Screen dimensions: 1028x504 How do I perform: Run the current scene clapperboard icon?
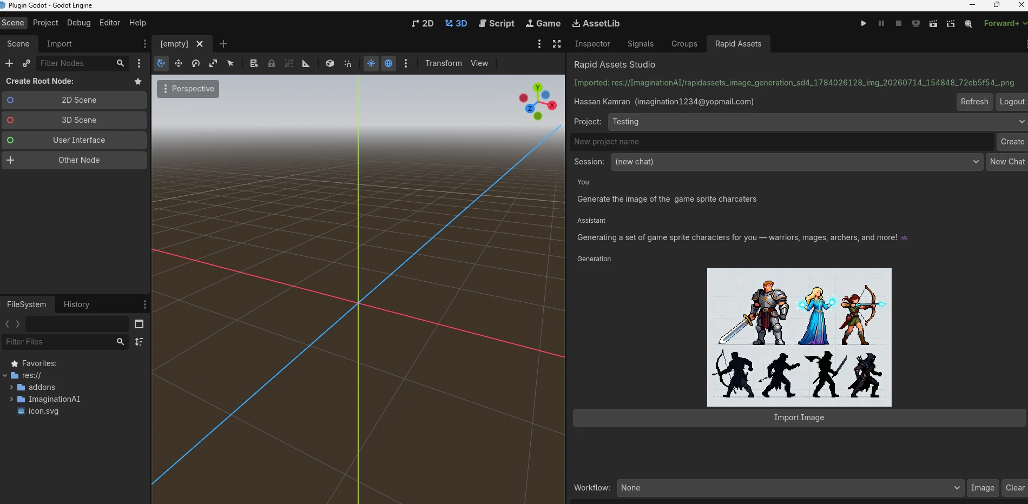[933, 23]
